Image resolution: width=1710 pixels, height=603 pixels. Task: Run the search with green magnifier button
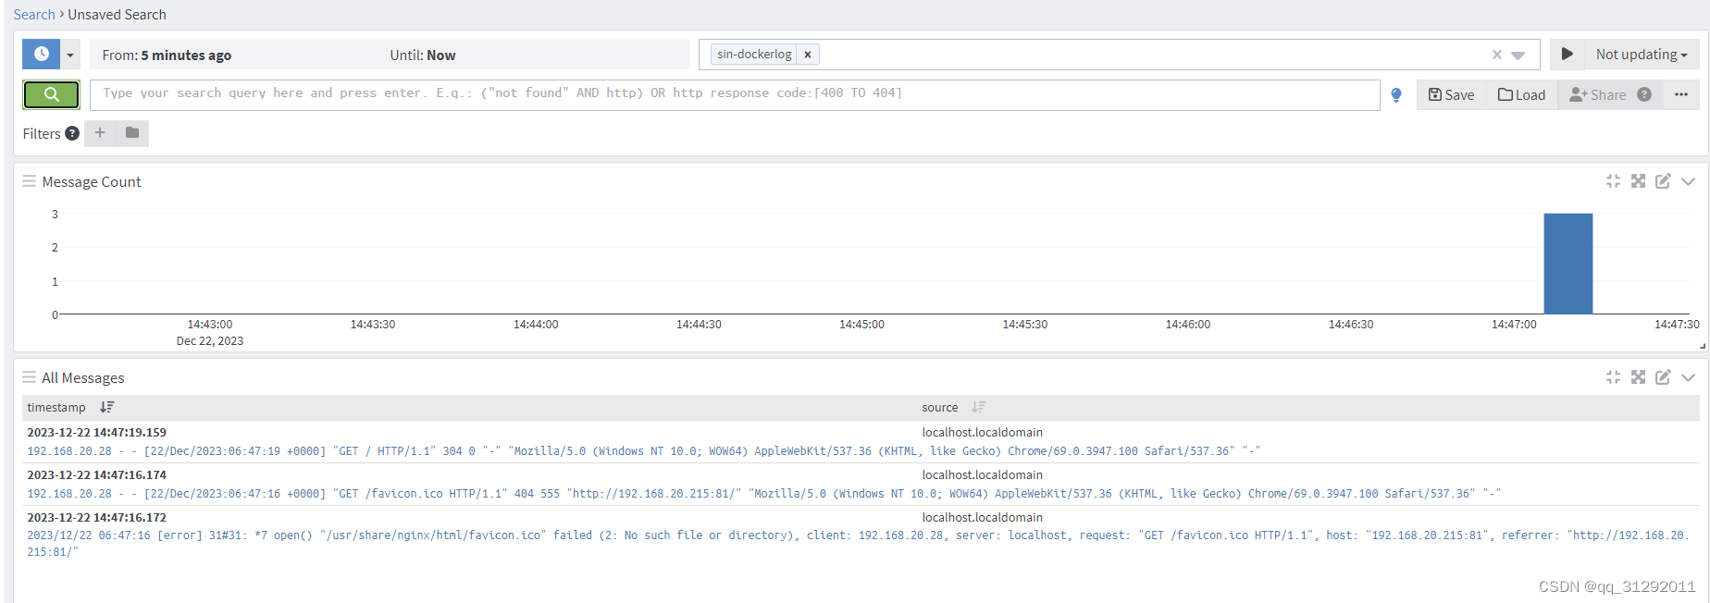[51, 94]
